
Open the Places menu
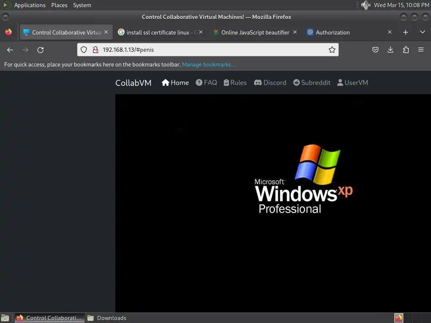[59, 5]
